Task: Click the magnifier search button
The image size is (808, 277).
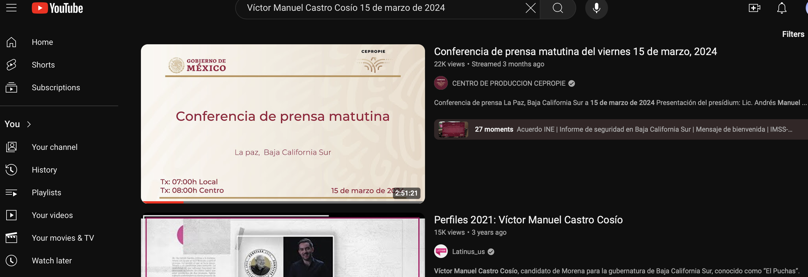Action: coord(558,8)
